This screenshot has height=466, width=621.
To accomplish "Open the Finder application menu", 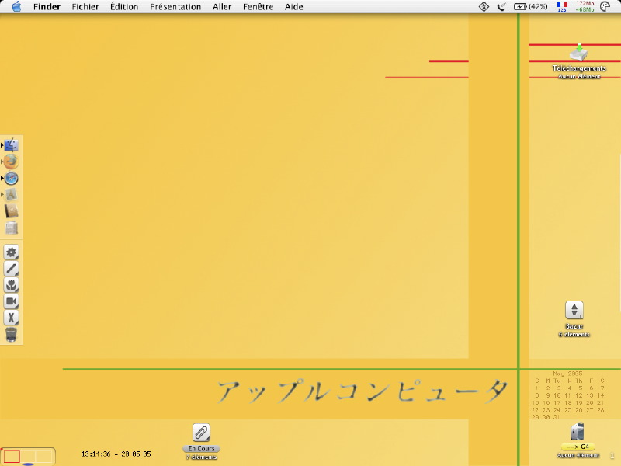I will tap(47, 7).
